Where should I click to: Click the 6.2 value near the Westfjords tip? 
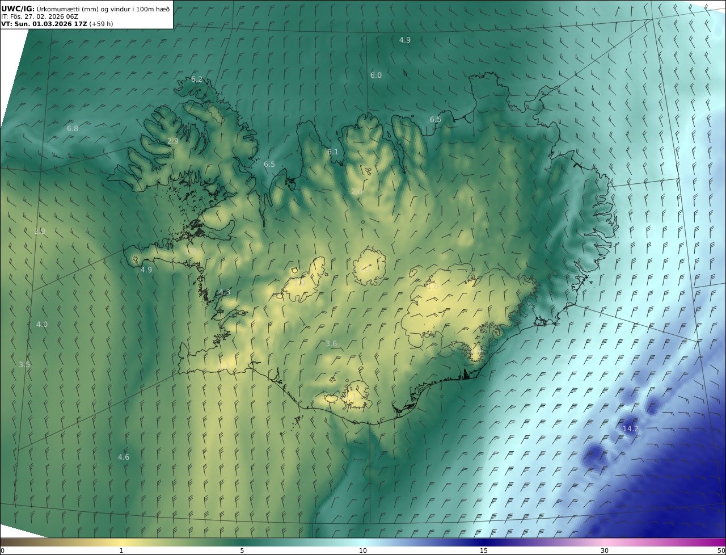tap(197, 79)
